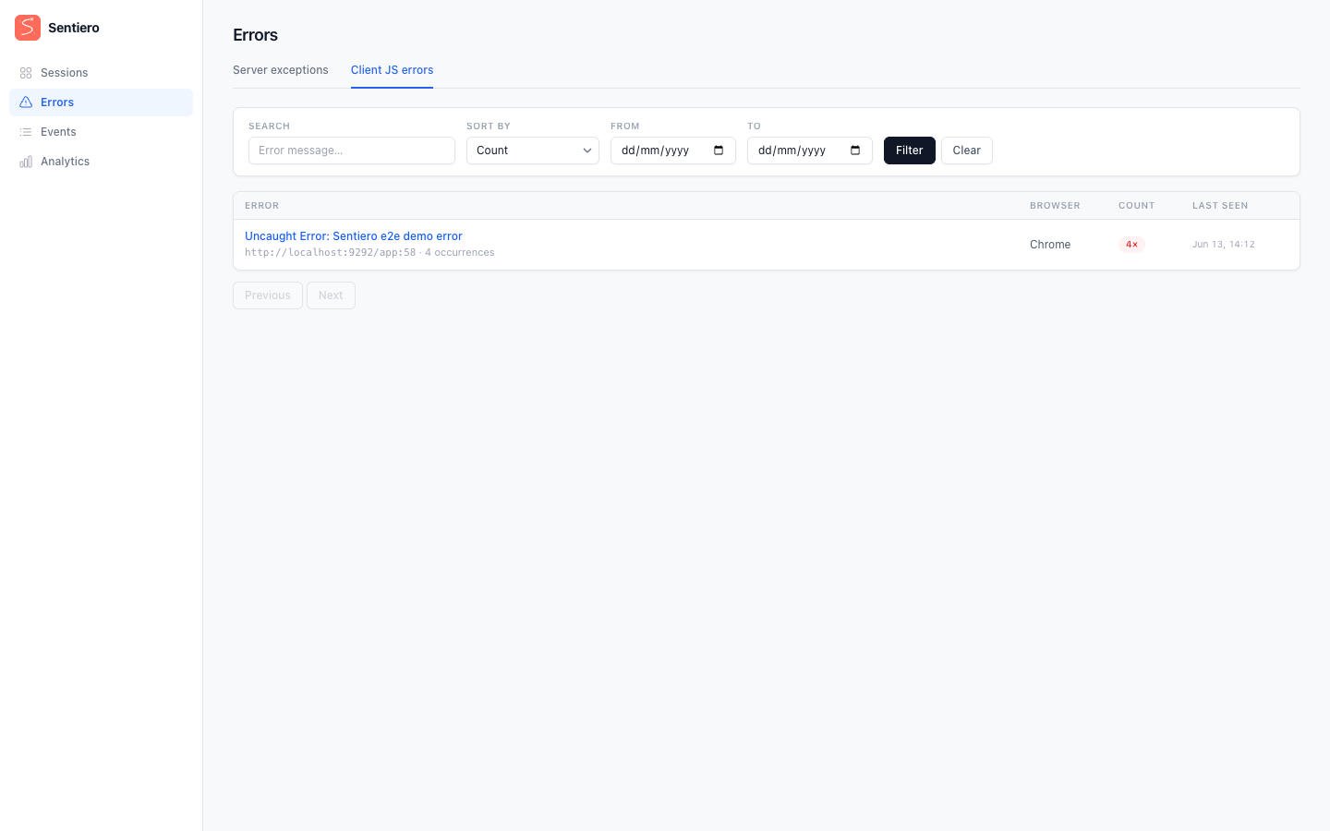
Task: Click the Analytics bar chart icon
Action: [x=26, y=162]
